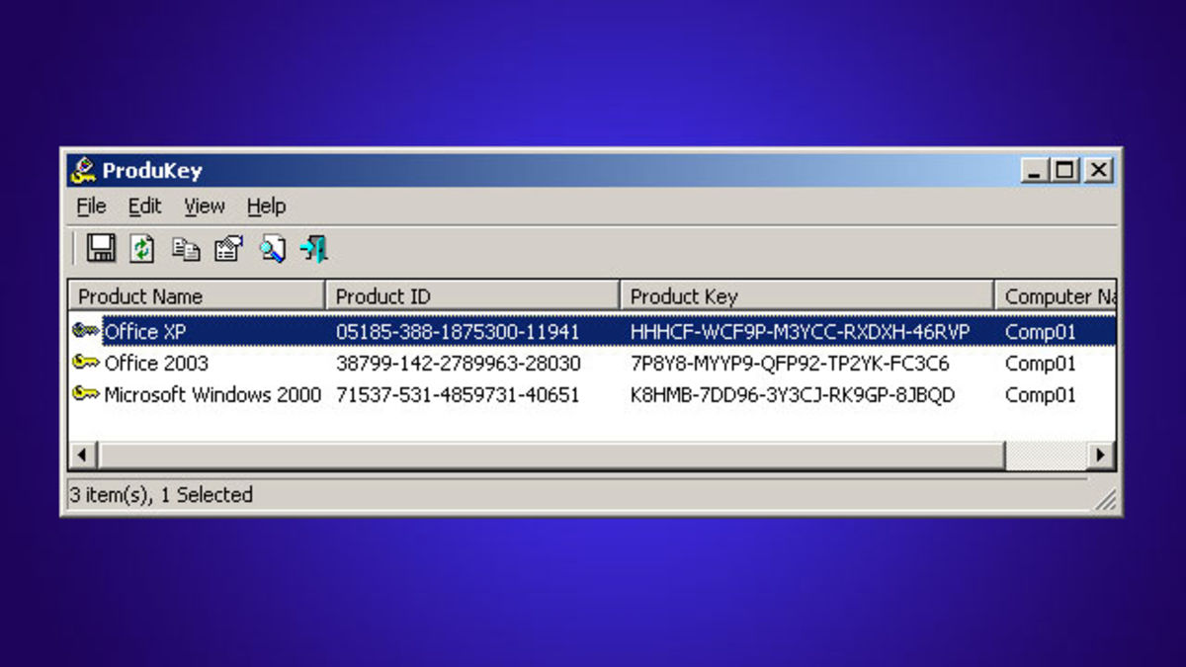
Task: Sort by the Product Name column header
Action: click(x=196, y=296)
